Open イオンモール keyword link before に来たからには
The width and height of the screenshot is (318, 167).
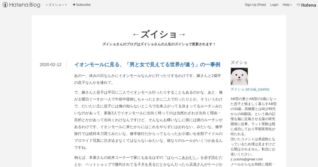[x=111, y=127]
